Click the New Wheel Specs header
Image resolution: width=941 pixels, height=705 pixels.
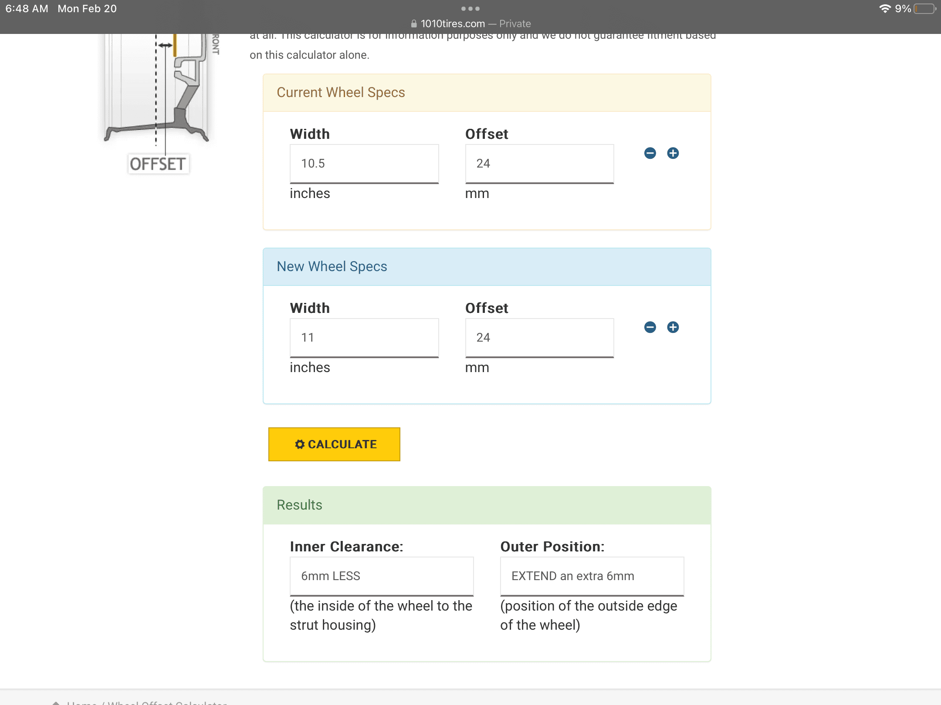click(487, 267)
